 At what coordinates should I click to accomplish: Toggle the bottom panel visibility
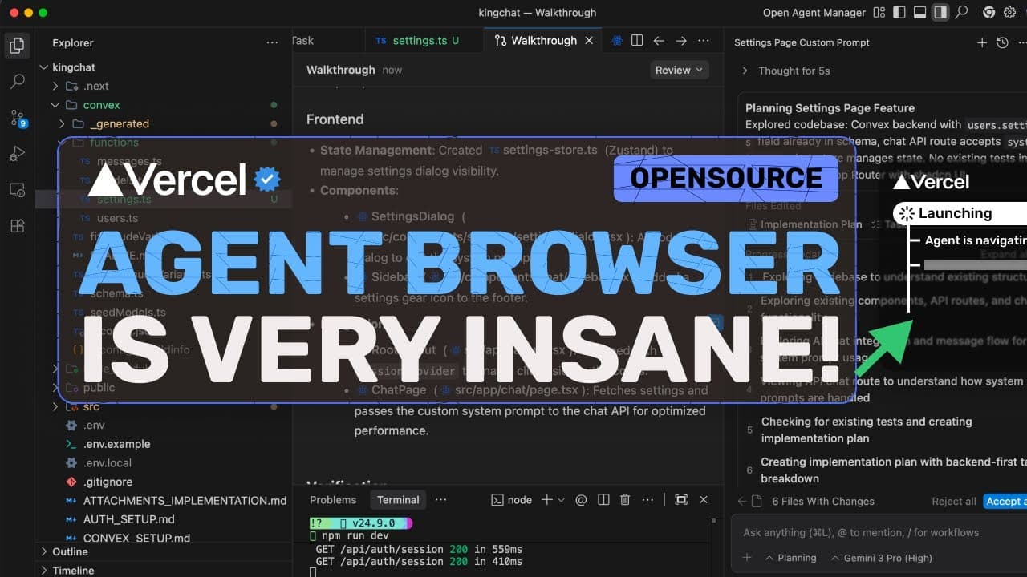(x=920, y=13)
